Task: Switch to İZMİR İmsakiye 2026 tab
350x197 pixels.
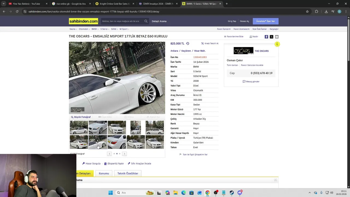Action: click(158, 4)
